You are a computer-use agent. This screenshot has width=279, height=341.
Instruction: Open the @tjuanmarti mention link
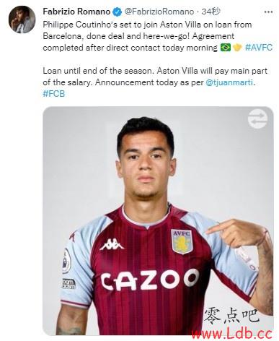coord(229,82)
